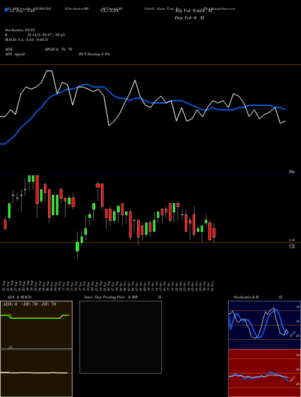Click the 'ADX: 0 +DY: 70 -DY: 70' readout

point(29,304)
